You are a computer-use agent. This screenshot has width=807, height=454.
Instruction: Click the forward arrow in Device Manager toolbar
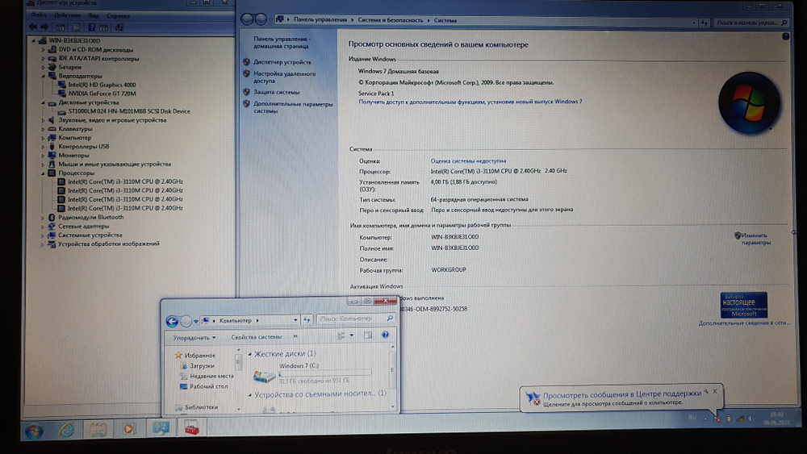[x=44, y=27]
